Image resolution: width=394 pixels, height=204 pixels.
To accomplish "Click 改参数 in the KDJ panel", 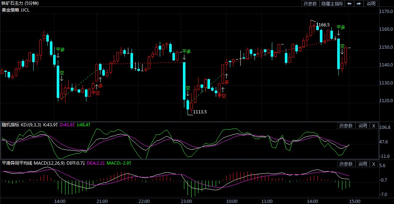I will (346, 126).
